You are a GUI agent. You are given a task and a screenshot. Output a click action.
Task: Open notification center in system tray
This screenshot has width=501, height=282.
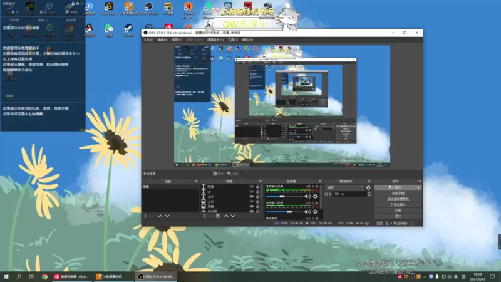click(x=492, y=276)
